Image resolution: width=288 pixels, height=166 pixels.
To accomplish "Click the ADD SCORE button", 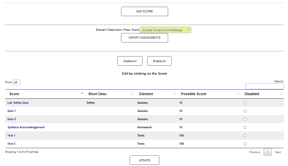I will (144, 11).
